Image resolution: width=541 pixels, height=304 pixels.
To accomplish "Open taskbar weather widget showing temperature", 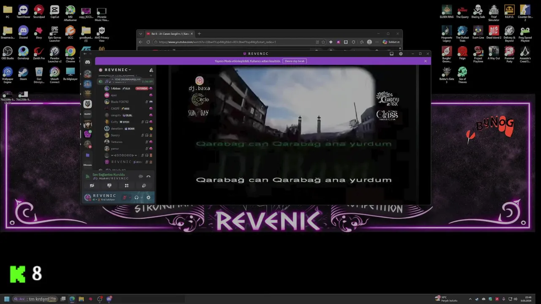I will point(446,299).
